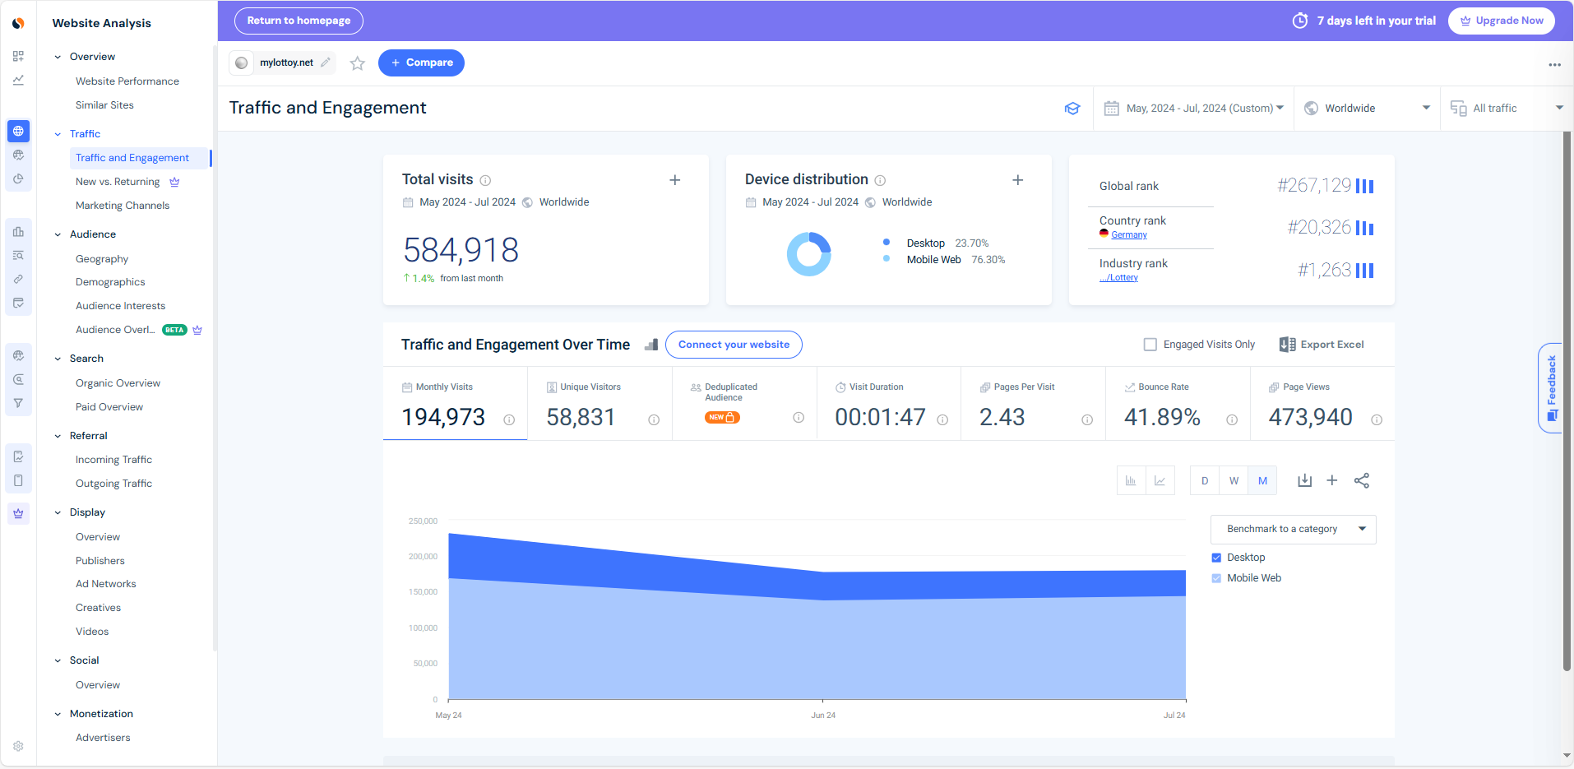Viewport: 1574px width, 769px height.
Task: Show Device distribution info tooltip
Action: pos(880,180)
